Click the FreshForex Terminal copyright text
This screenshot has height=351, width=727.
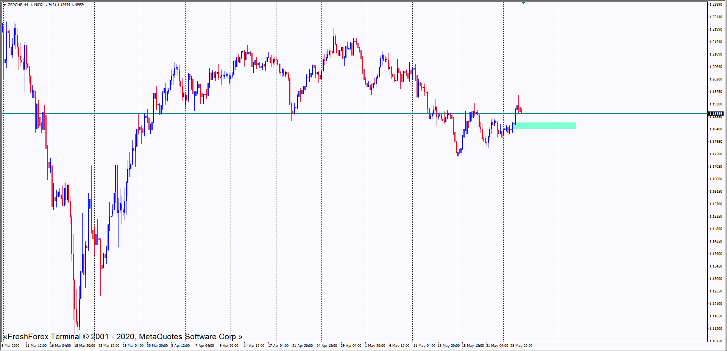pos(123,337)
